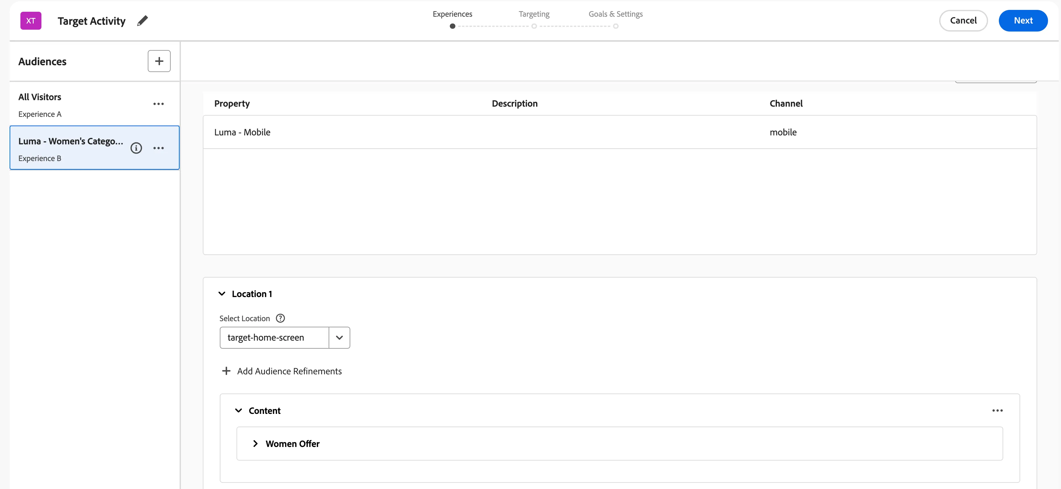Expand the Women Offer item

click(x=255, y=443)
